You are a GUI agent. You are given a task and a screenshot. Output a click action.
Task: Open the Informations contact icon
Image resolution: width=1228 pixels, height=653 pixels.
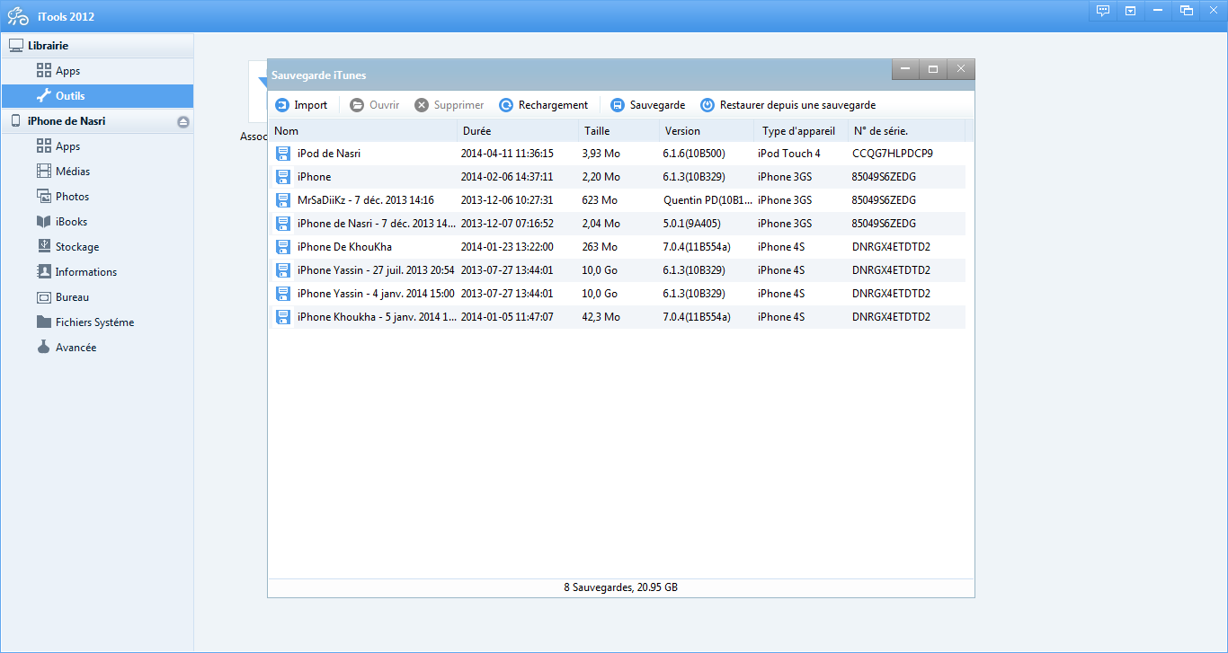(x=43, y=272)
